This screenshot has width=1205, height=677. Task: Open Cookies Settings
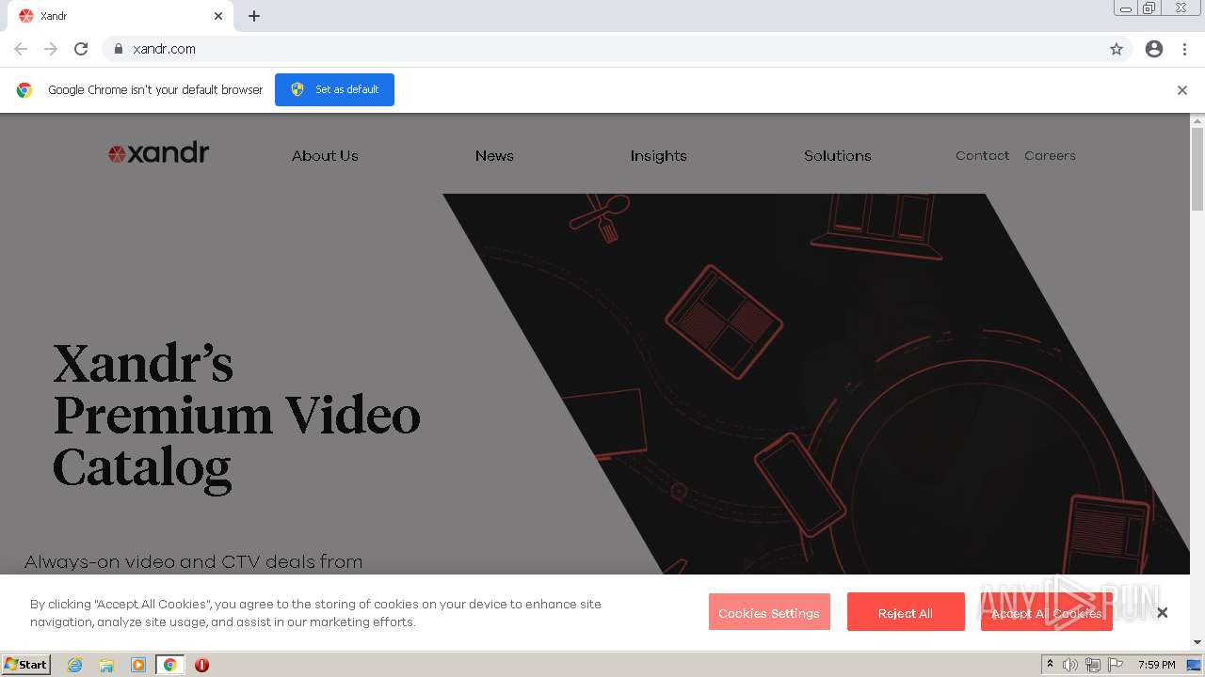point(769,612)
